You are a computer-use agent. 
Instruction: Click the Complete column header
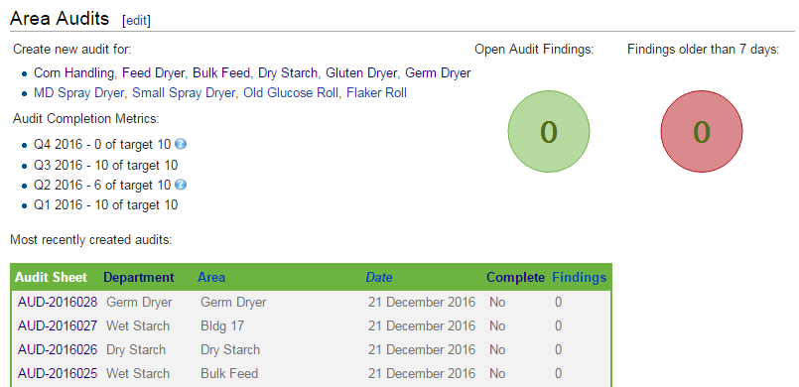click(x=516, y=278)
